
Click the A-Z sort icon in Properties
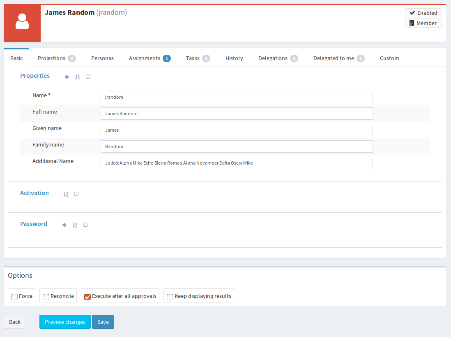point(78,77)
